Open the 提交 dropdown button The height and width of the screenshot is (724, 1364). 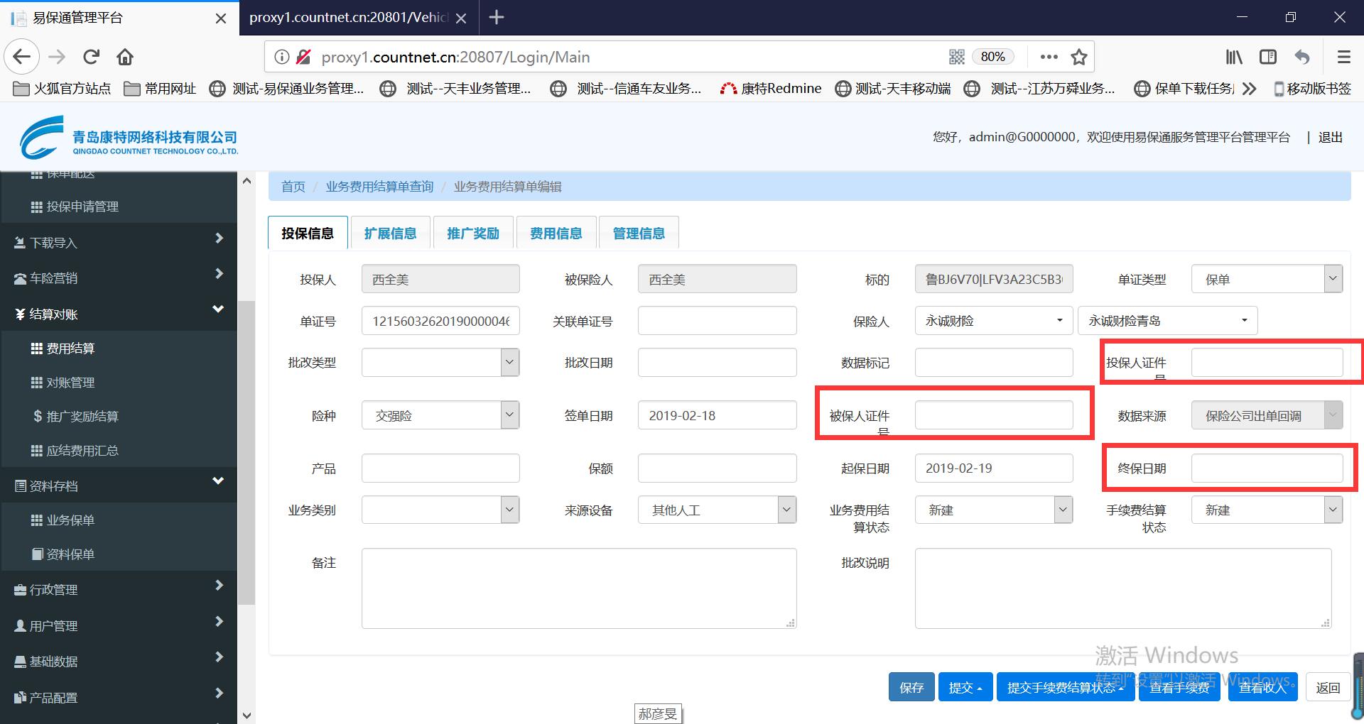point(965,687)
